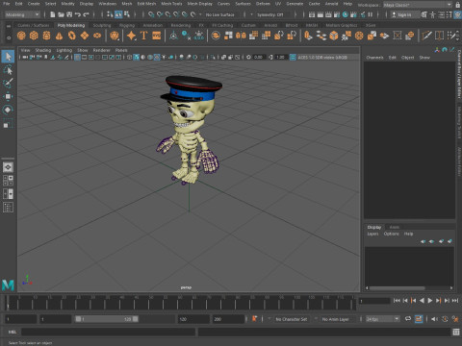This screenshot has height=346, width=462.
Task: Open the Mesh Tools menu
Action: click(x=171, y=4)
